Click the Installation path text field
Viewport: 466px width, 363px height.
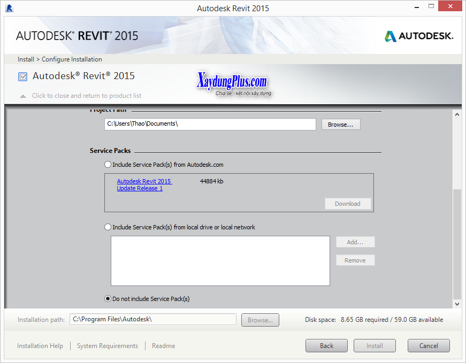153,319
